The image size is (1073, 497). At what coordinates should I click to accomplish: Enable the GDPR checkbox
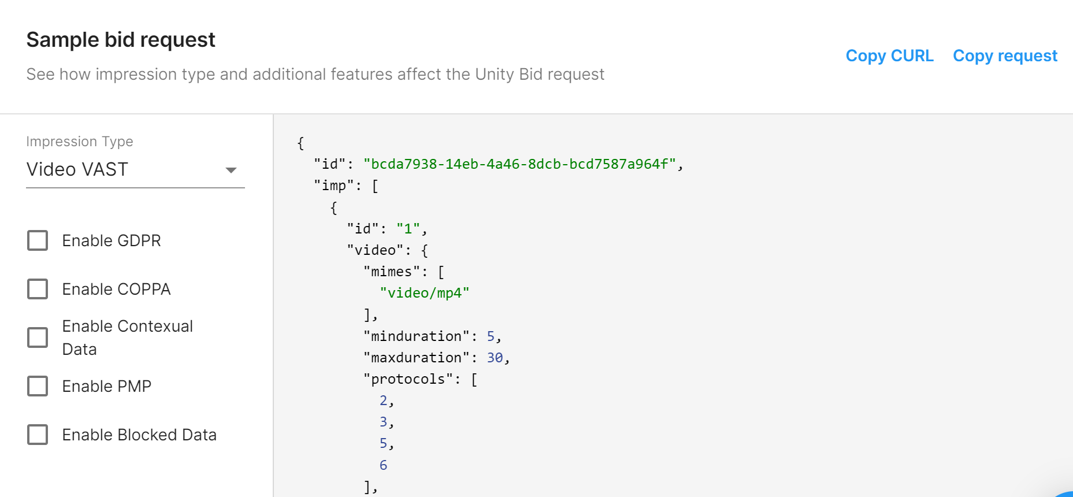38,240
